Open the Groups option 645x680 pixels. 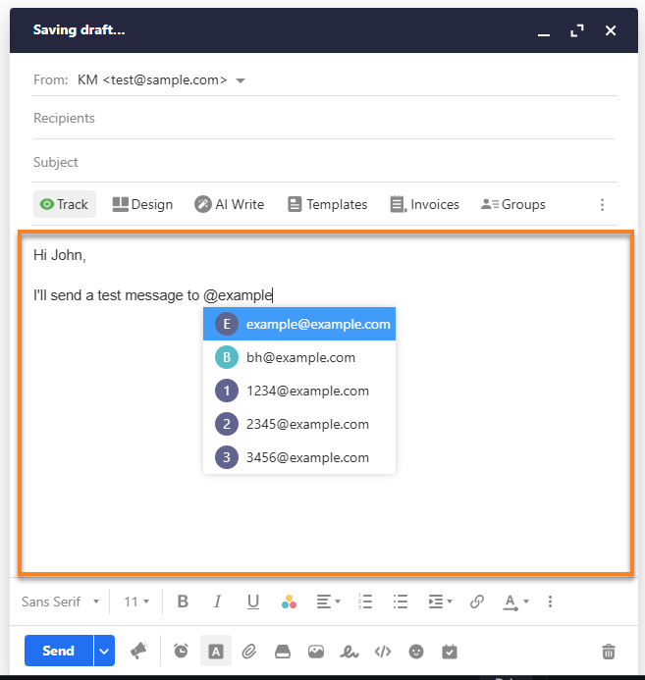pos(513,204)
